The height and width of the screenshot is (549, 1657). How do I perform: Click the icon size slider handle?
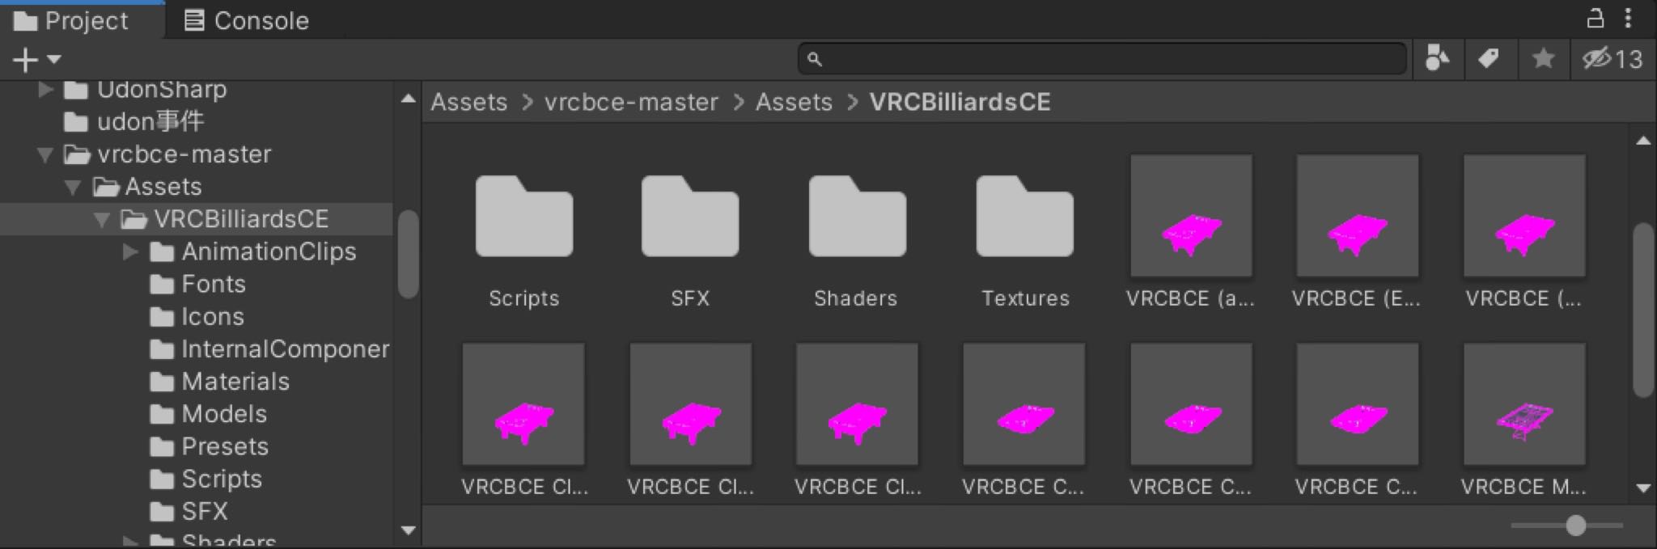[x=1575, y=526]
